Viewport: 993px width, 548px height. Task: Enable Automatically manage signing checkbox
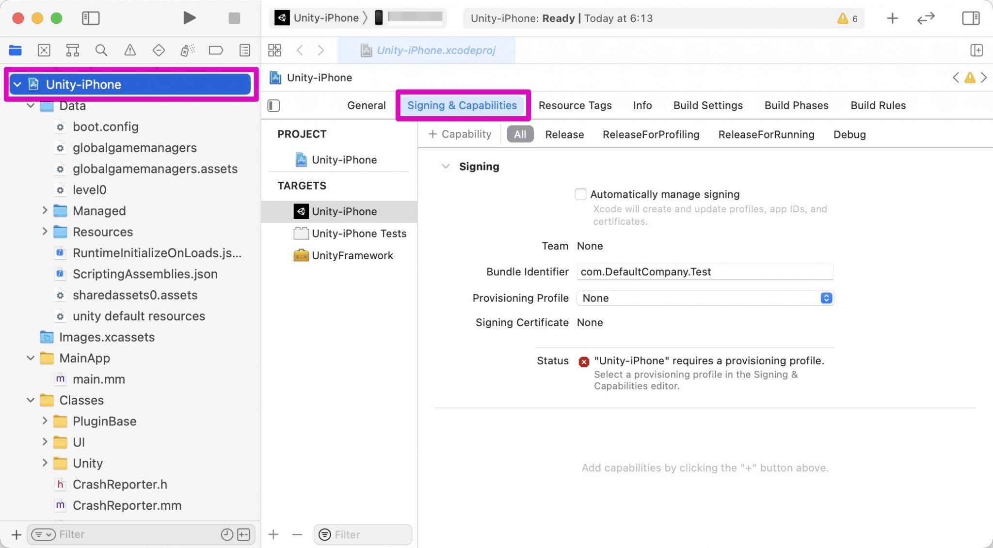point(580,194)
